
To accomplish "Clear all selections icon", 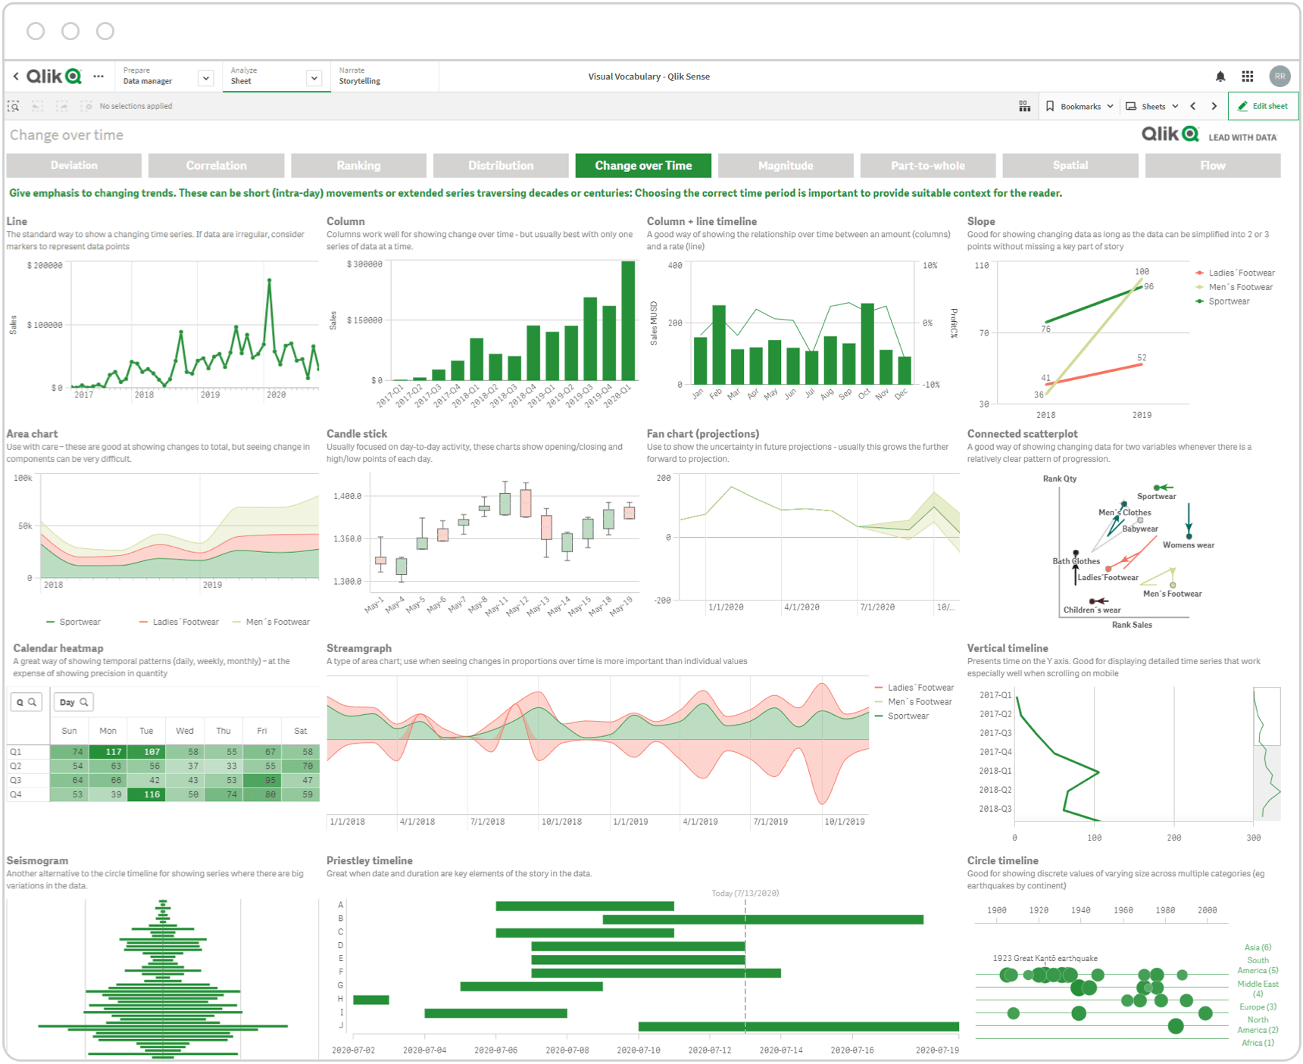I will pyautogui.click(x=86, y=106).
